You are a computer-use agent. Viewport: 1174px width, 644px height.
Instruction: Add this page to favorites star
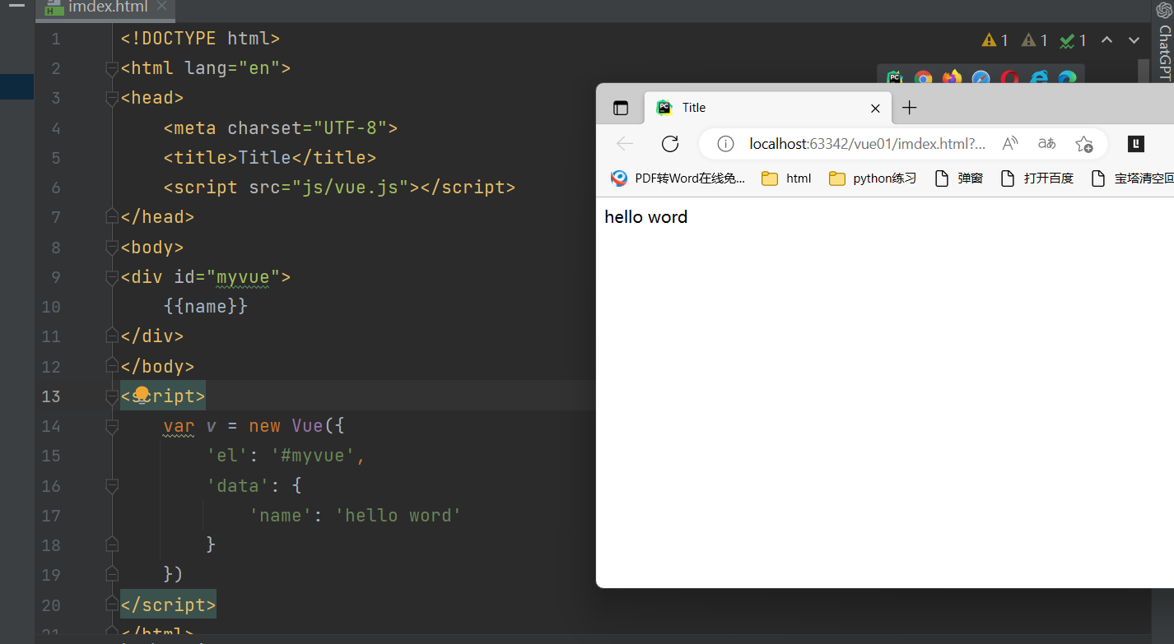click(1084, 144)
